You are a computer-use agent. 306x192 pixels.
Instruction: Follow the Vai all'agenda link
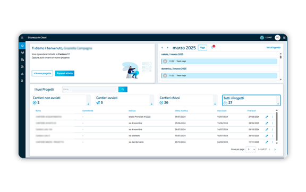click(x=273, y=48)
